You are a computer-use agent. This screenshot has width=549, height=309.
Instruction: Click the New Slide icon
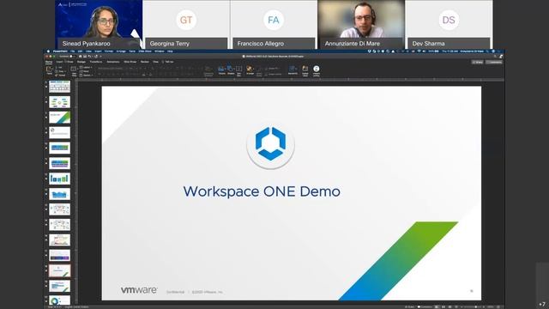tap(74, 69)
